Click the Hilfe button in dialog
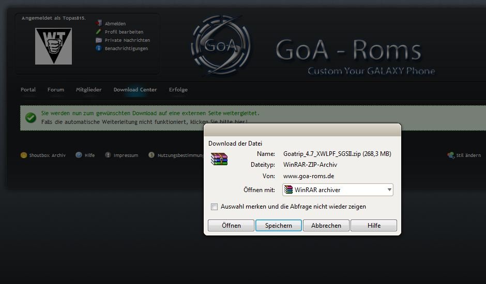486x284 pixels. click(x=374, y=226)
